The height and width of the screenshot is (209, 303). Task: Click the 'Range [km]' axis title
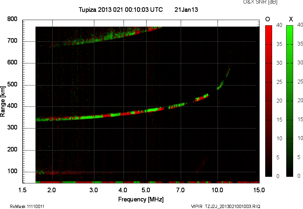click(3, 102)
